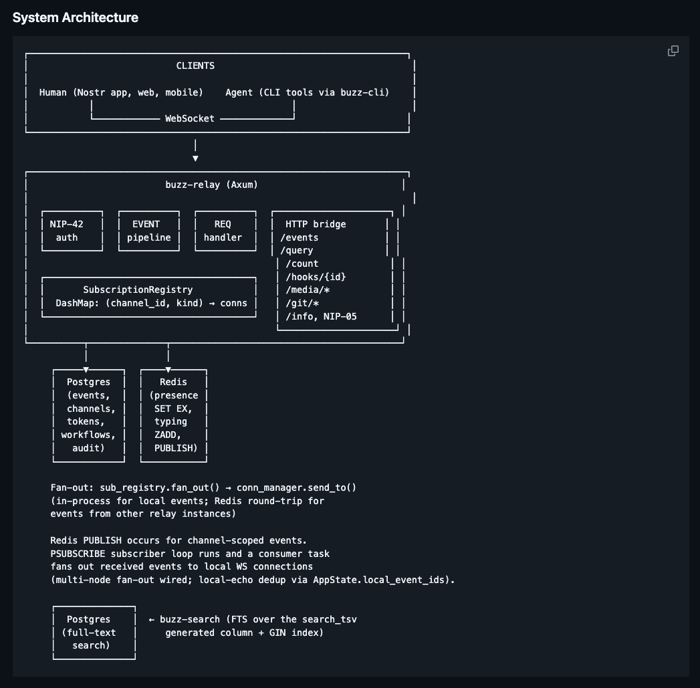700x688 pixels.
Task: Click 'fans out received events to local WS' line
Action: coord(182,566)
